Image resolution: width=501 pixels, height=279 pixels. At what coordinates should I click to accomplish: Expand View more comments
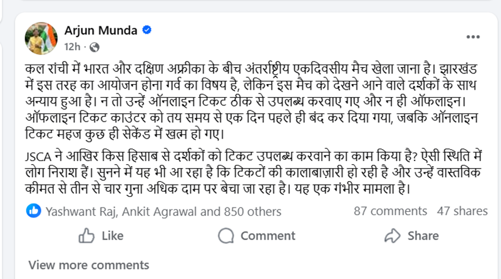80,264
